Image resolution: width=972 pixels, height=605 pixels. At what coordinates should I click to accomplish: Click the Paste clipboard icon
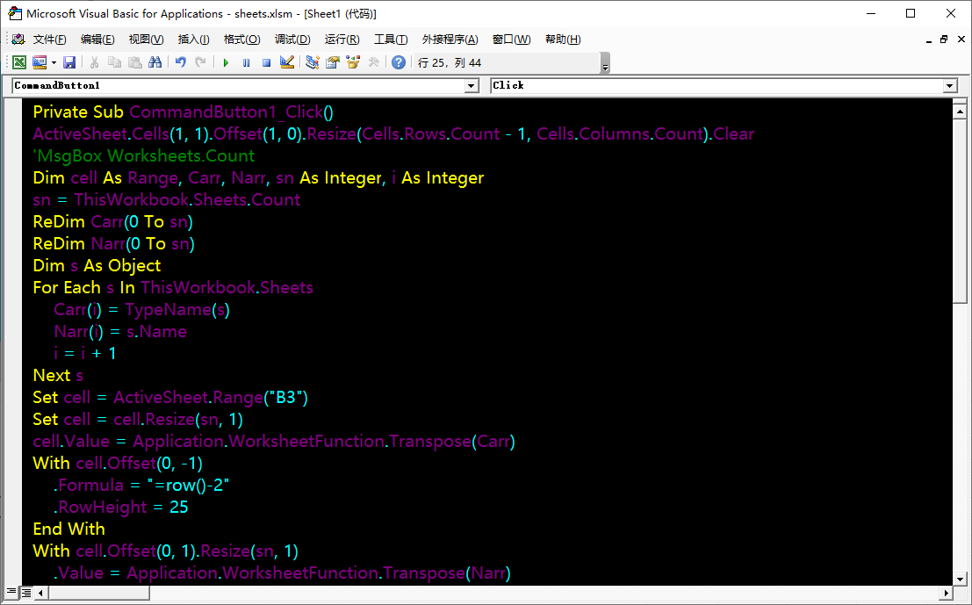click(x=134, y=62)
